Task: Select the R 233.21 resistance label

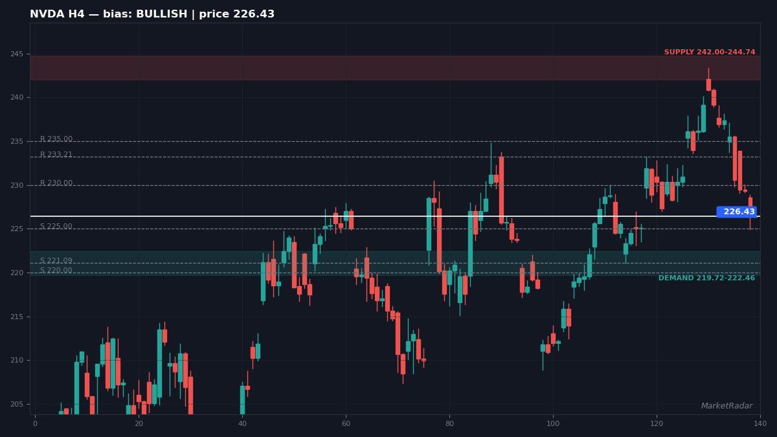Action: [56, 155]
